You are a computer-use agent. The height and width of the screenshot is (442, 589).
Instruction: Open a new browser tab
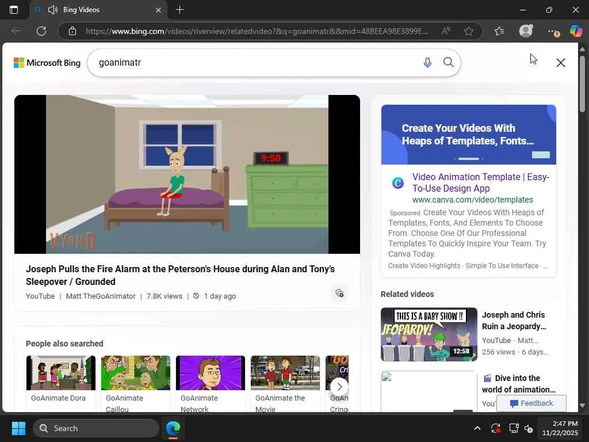(x=180, y=10)
